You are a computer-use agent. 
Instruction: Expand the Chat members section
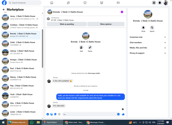click(x=148, y=43)
